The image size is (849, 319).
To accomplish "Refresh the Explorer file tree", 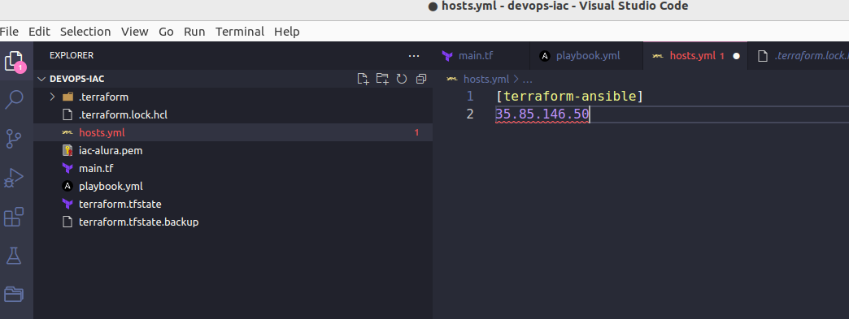I will [x=401, y=79].
